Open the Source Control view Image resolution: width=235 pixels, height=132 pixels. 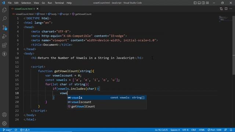point(4,27)
